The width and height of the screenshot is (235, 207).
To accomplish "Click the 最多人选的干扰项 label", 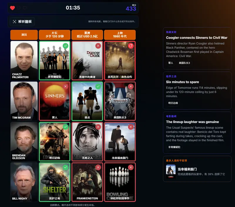I will [x=177, y=161].
